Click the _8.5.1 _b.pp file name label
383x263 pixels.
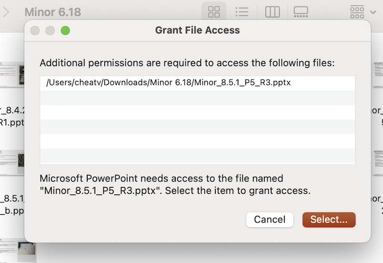point(12,204)
